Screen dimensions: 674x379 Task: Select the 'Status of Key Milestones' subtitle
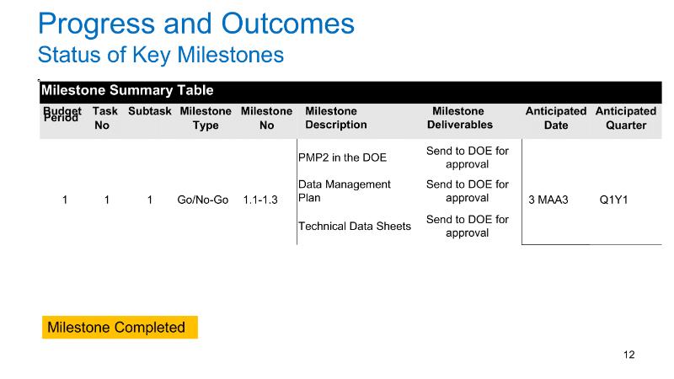coord(160,56)
